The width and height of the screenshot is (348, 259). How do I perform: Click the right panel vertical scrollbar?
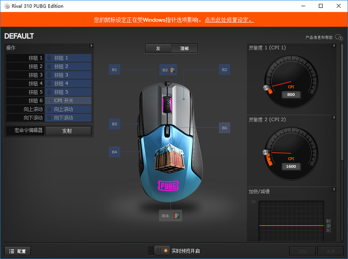point(342,101)
